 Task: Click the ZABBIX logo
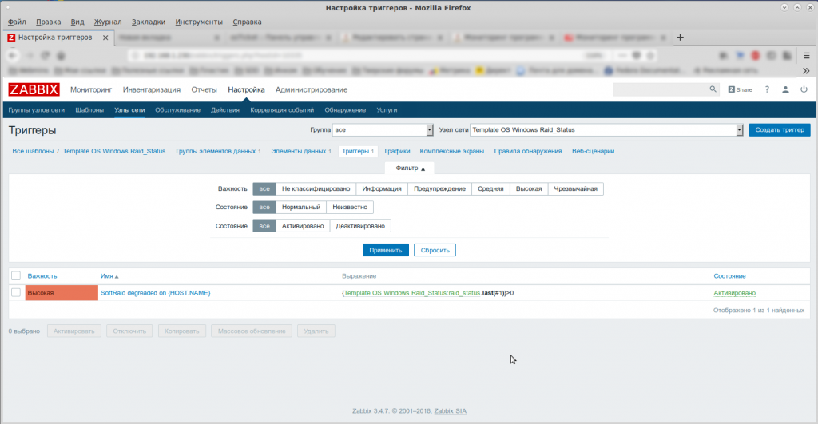34,89
